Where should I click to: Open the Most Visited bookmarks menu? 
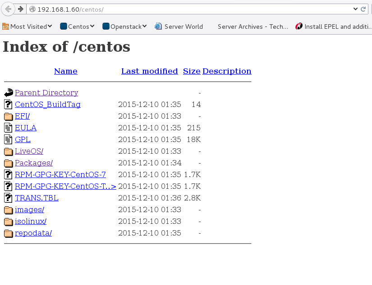27,27
